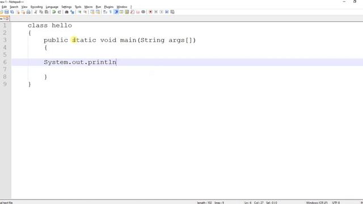Open the Search menu
Viewport: 363px width, 204px height.
[14, 7]
